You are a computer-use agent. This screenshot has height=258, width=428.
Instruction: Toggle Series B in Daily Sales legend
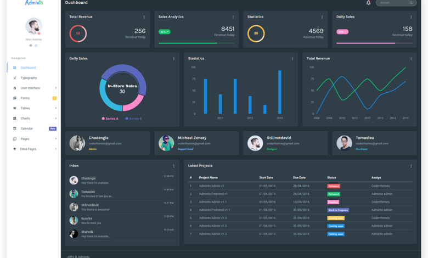pos(133,119)
